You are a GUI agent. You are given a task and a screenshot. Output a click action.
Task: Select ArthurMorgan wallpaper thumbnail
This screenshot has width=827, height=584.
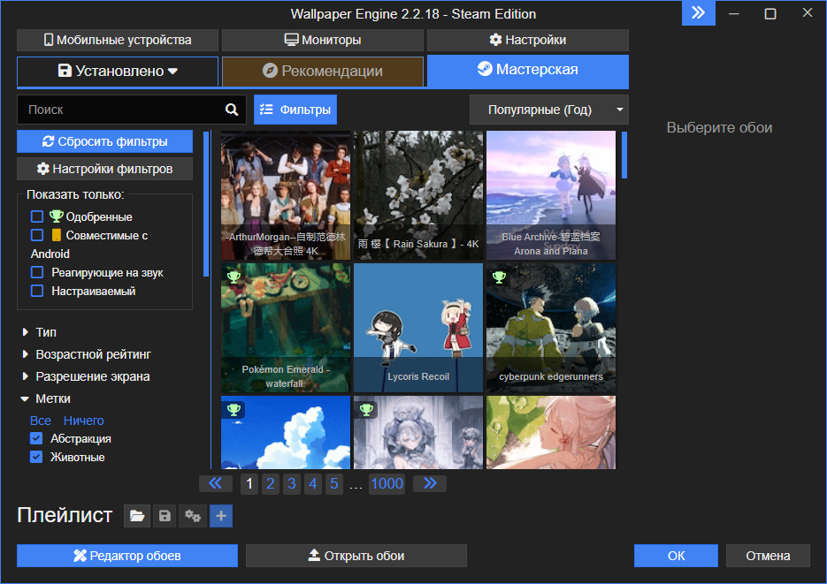coord(286,195)
